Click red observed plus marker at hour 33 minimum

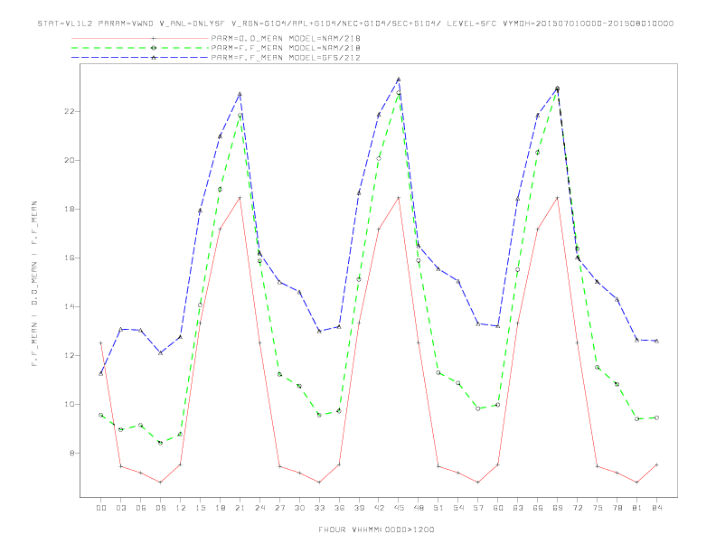[x=319, y=483]
